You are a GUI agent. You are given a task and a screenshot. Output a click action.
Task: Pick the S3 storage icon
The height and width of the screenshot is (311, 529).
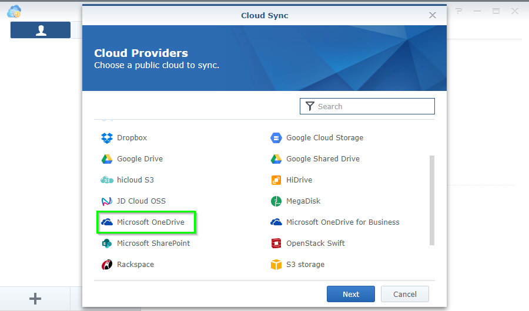pyautogui.click(x=276, y=265)
